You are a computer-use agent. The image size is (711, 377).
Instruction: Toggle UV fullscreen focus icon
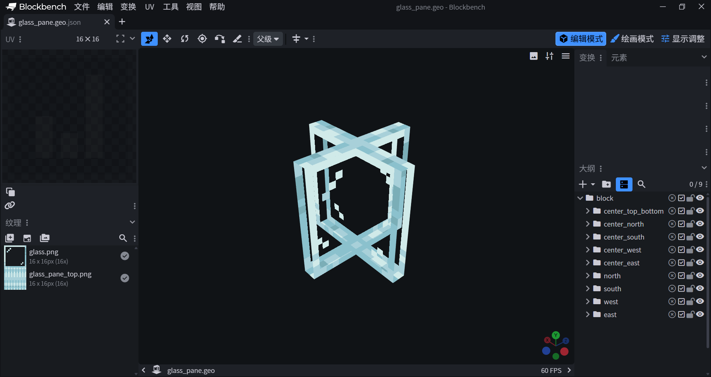tap(120, 39)
